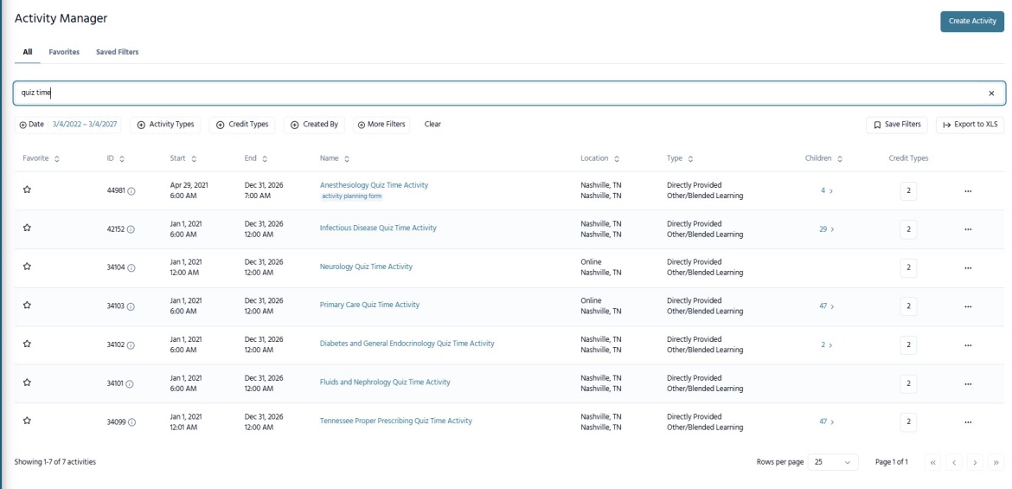
Task: Click Export to XLS button
Action: (x=970, y=125)
